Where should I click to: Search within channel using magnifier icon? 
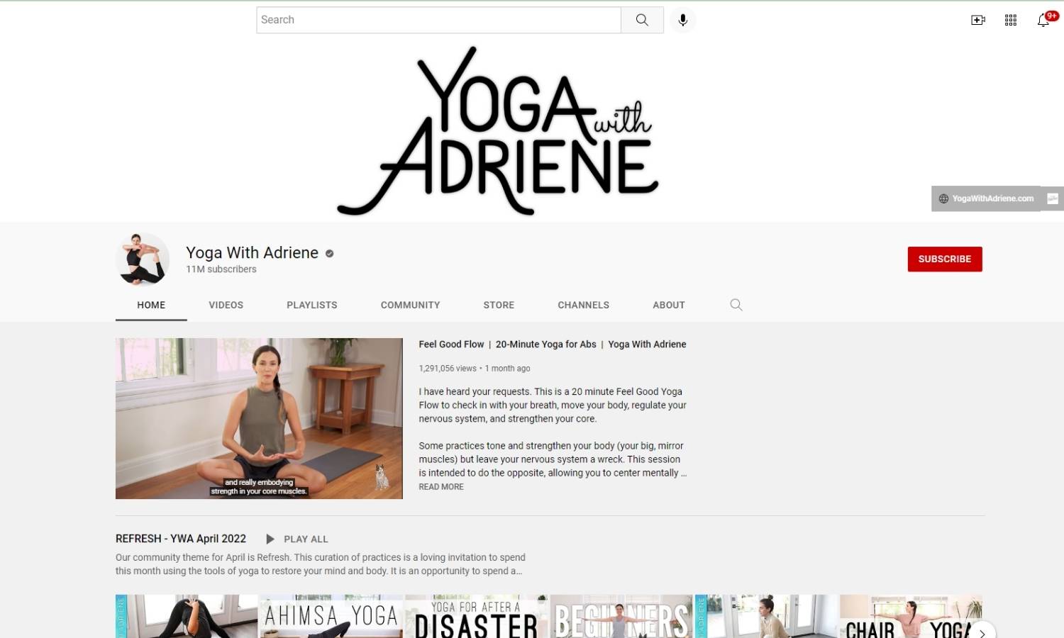pyautogui.click(x=736, y=305)
